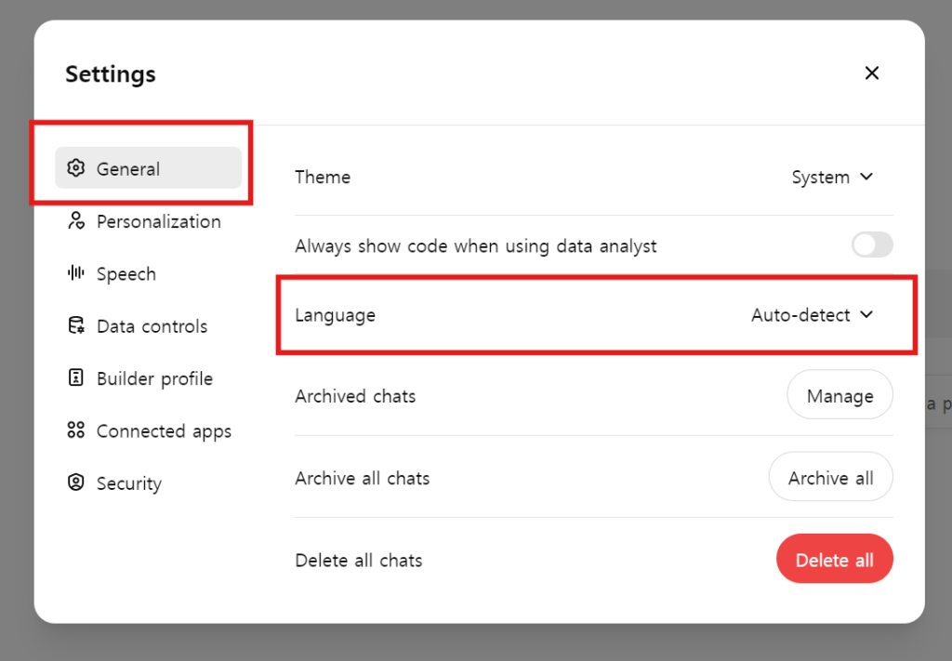Click the chevron next to Auto-detect

click(x=866, y=315)
